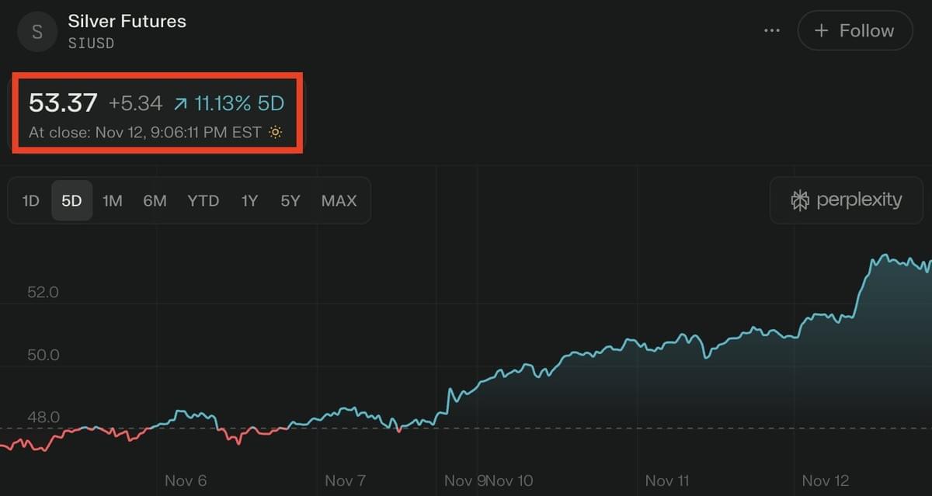Click the perplexity watermark text
Image resolution: width=932 pixels, height=496 pixels.
coord(859,200)
